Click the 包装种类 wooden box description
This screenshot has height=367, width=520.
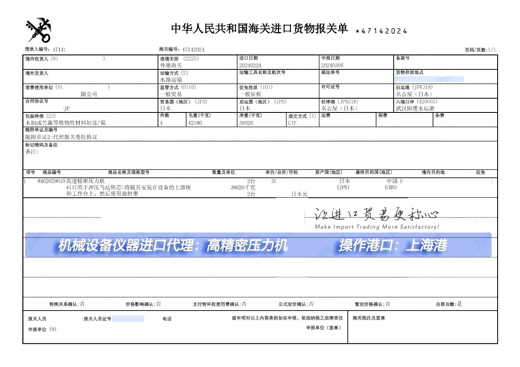pyautogui.click(x=65, y=123)
